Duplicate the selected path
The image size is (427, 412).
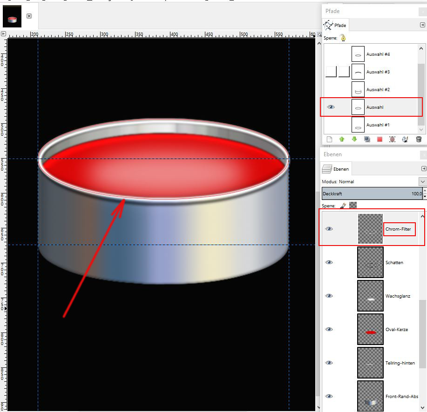click(367, 139)
